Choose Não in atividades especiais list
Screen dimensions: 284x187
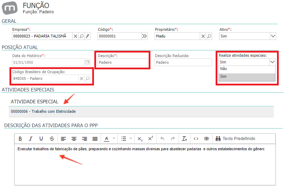[x=247, y=69]
